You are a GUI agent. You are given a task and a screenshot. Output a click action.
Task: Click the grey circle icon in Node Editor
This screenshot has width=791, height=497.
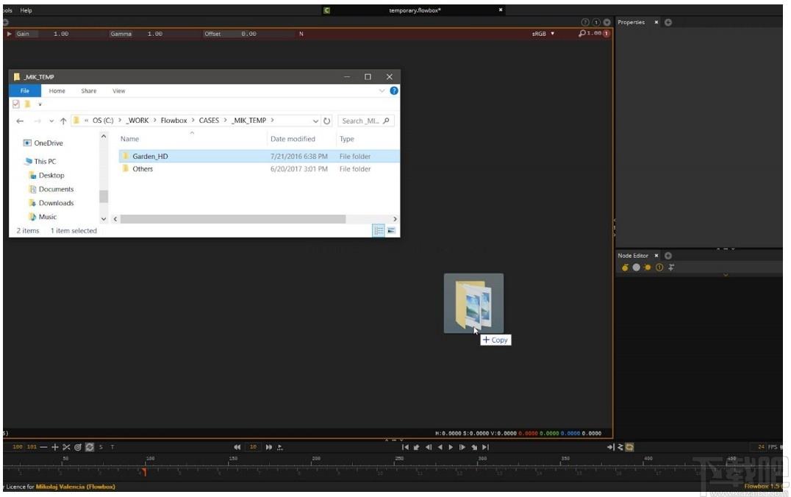(636, 268)
